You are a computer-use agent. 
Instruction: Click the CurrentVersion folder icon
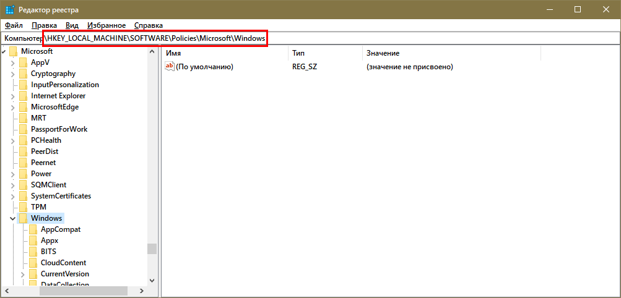pyautogui.click(x=33, y=273)
